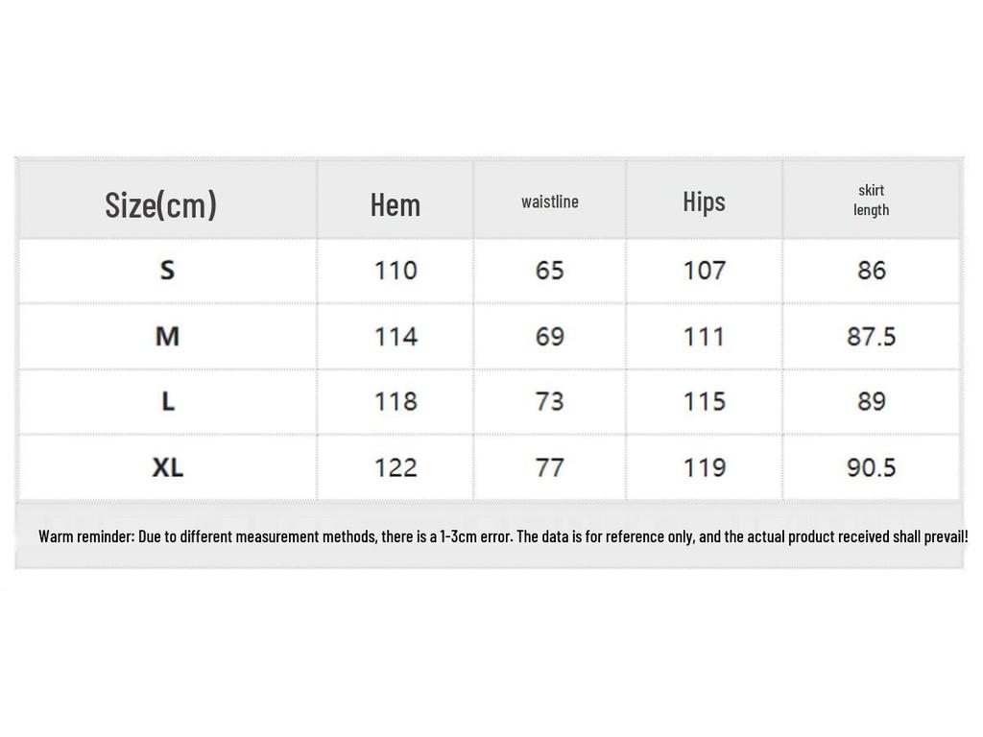This screenshot has height=737, width=983.
Task: Click the Hem value 110
Action: [396, 271]
